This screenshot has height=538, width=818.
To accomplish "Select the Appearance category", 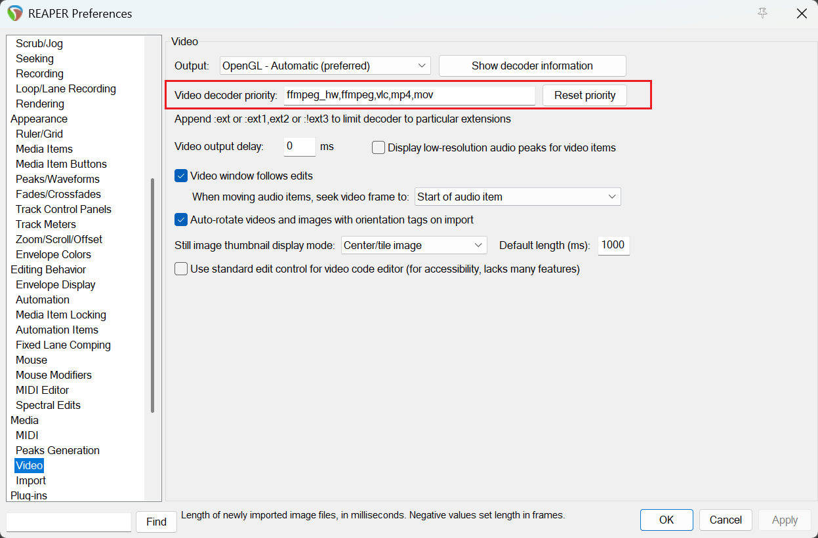I will [39, 119].
